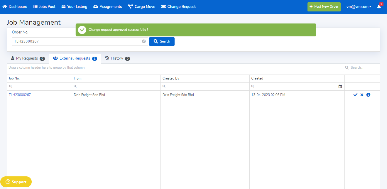Viewport: 387px width, 189px height.
Task: Open the notifications bell
Action: [379, 6]
